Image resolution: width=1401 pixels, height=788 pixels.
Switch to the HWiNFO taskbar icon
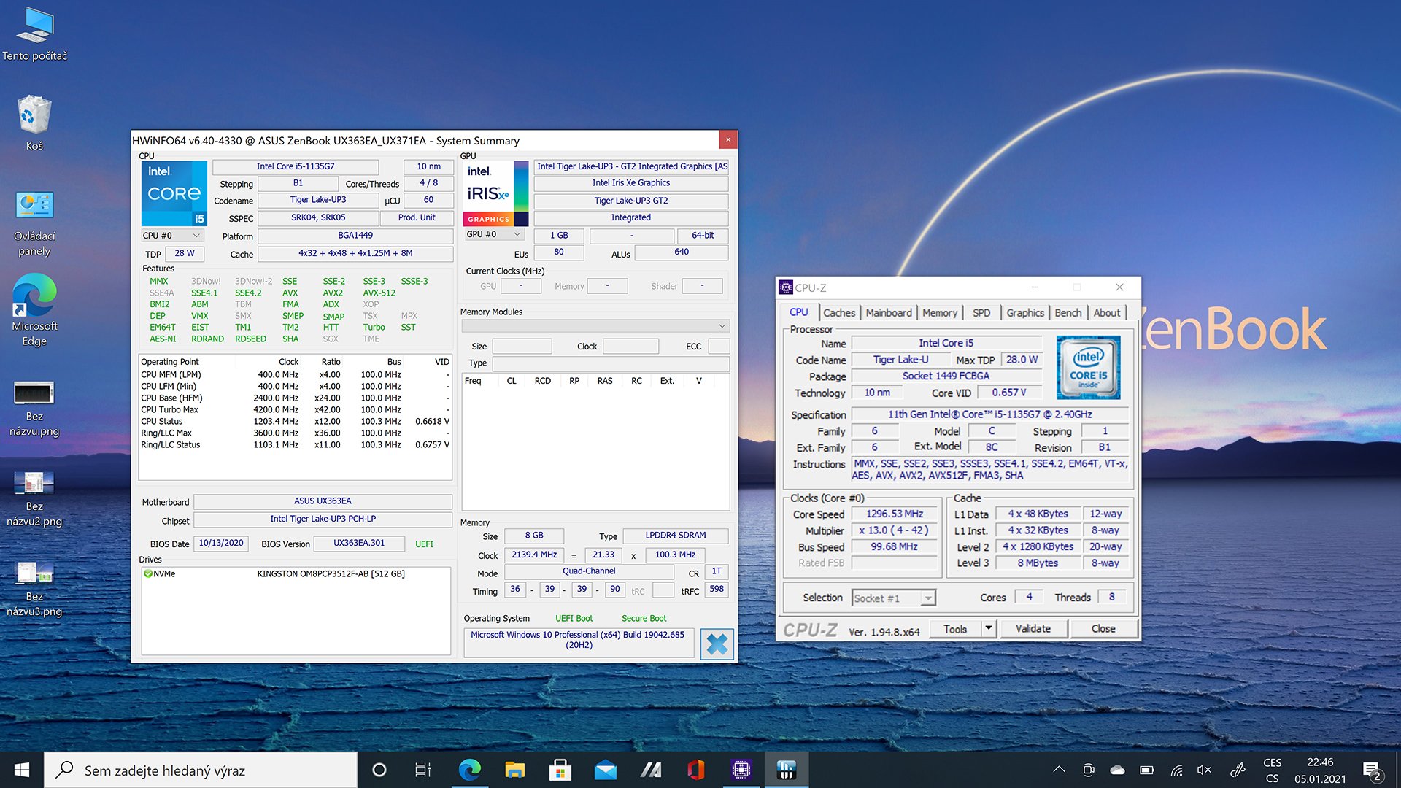click(x=786, y=770)
